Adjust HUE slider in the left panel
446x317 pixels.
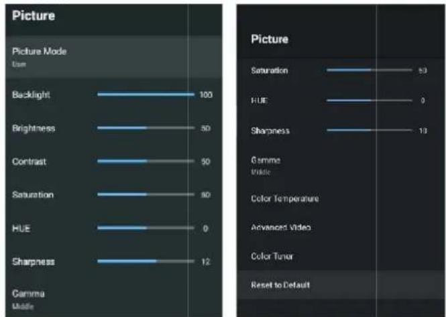(x=146, y=228)
